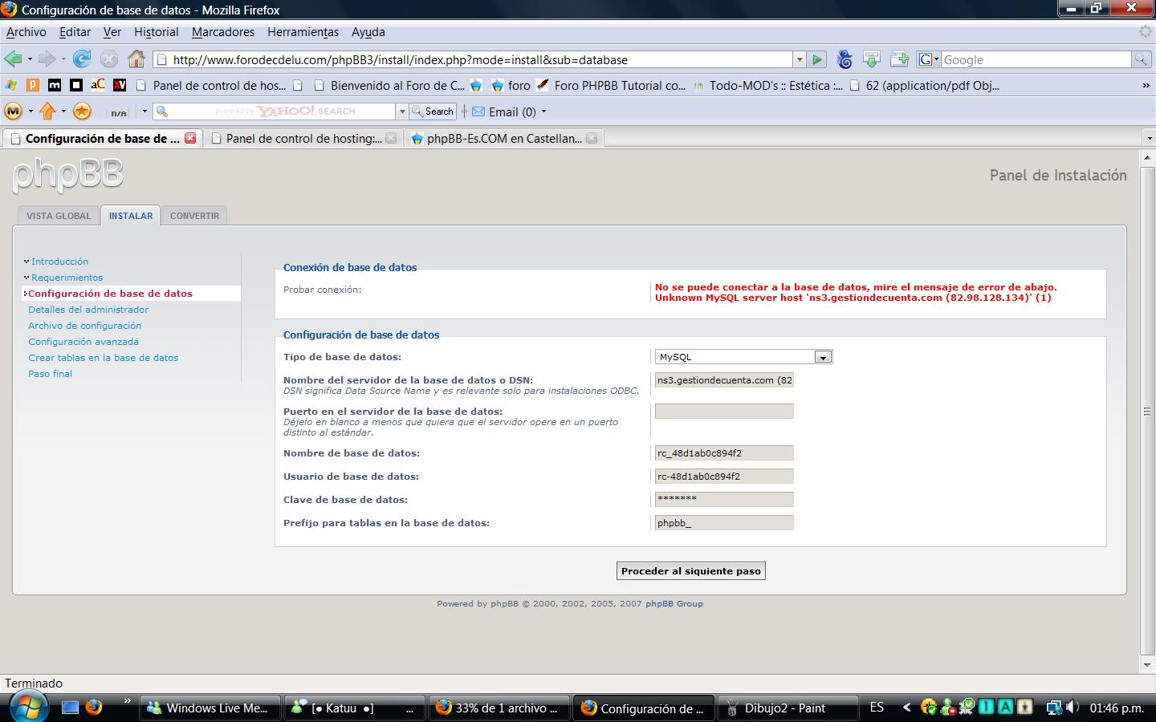This screenshot has width=1156, height=722.
Task: Open the Yahoo search box dropdown arrow
Action: click(401, 112)
